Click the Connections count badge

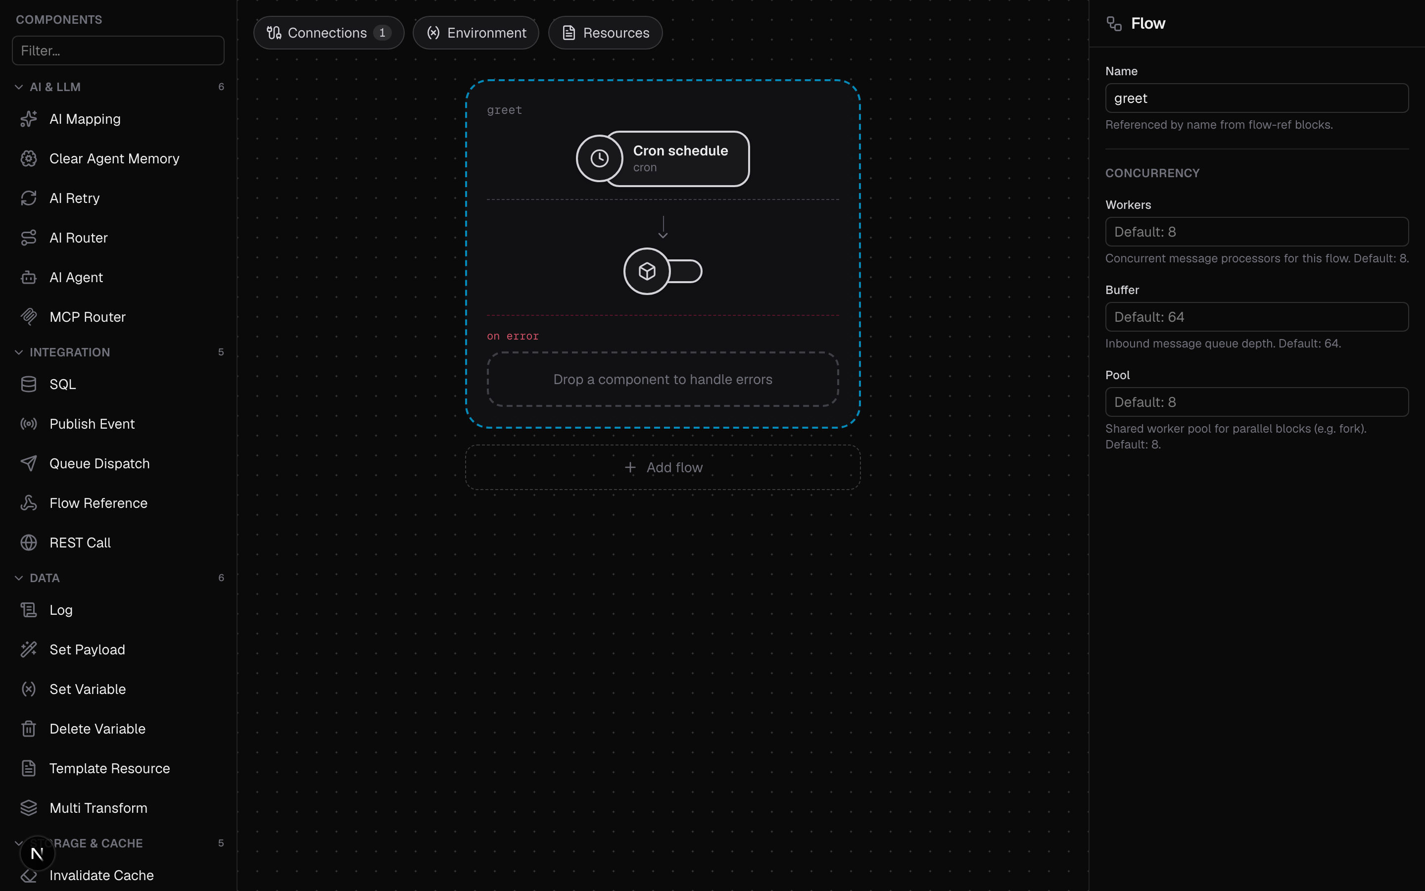[382, 33]
